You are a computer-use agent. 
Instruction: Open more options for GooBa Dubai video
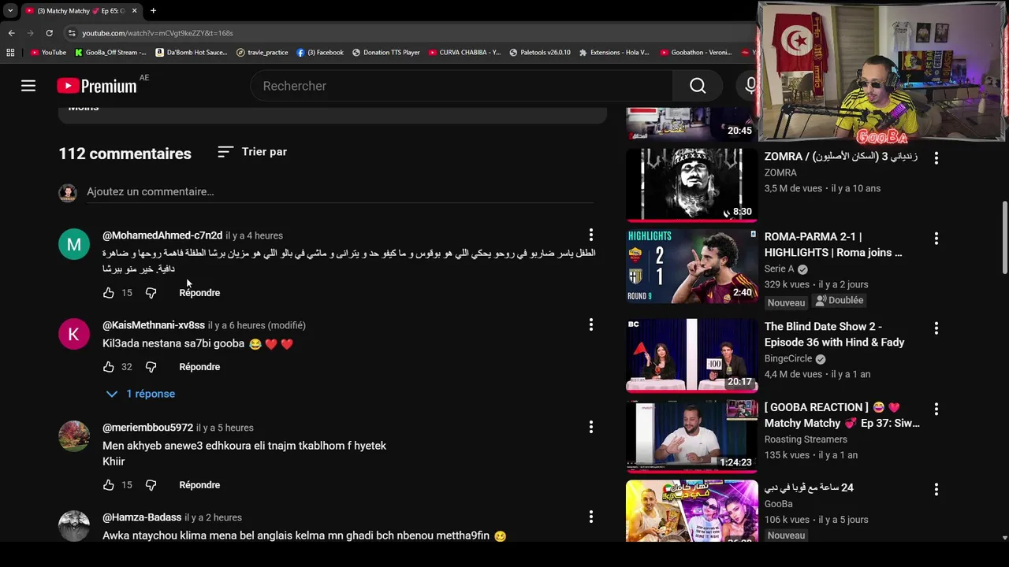(x=936, y=489)
